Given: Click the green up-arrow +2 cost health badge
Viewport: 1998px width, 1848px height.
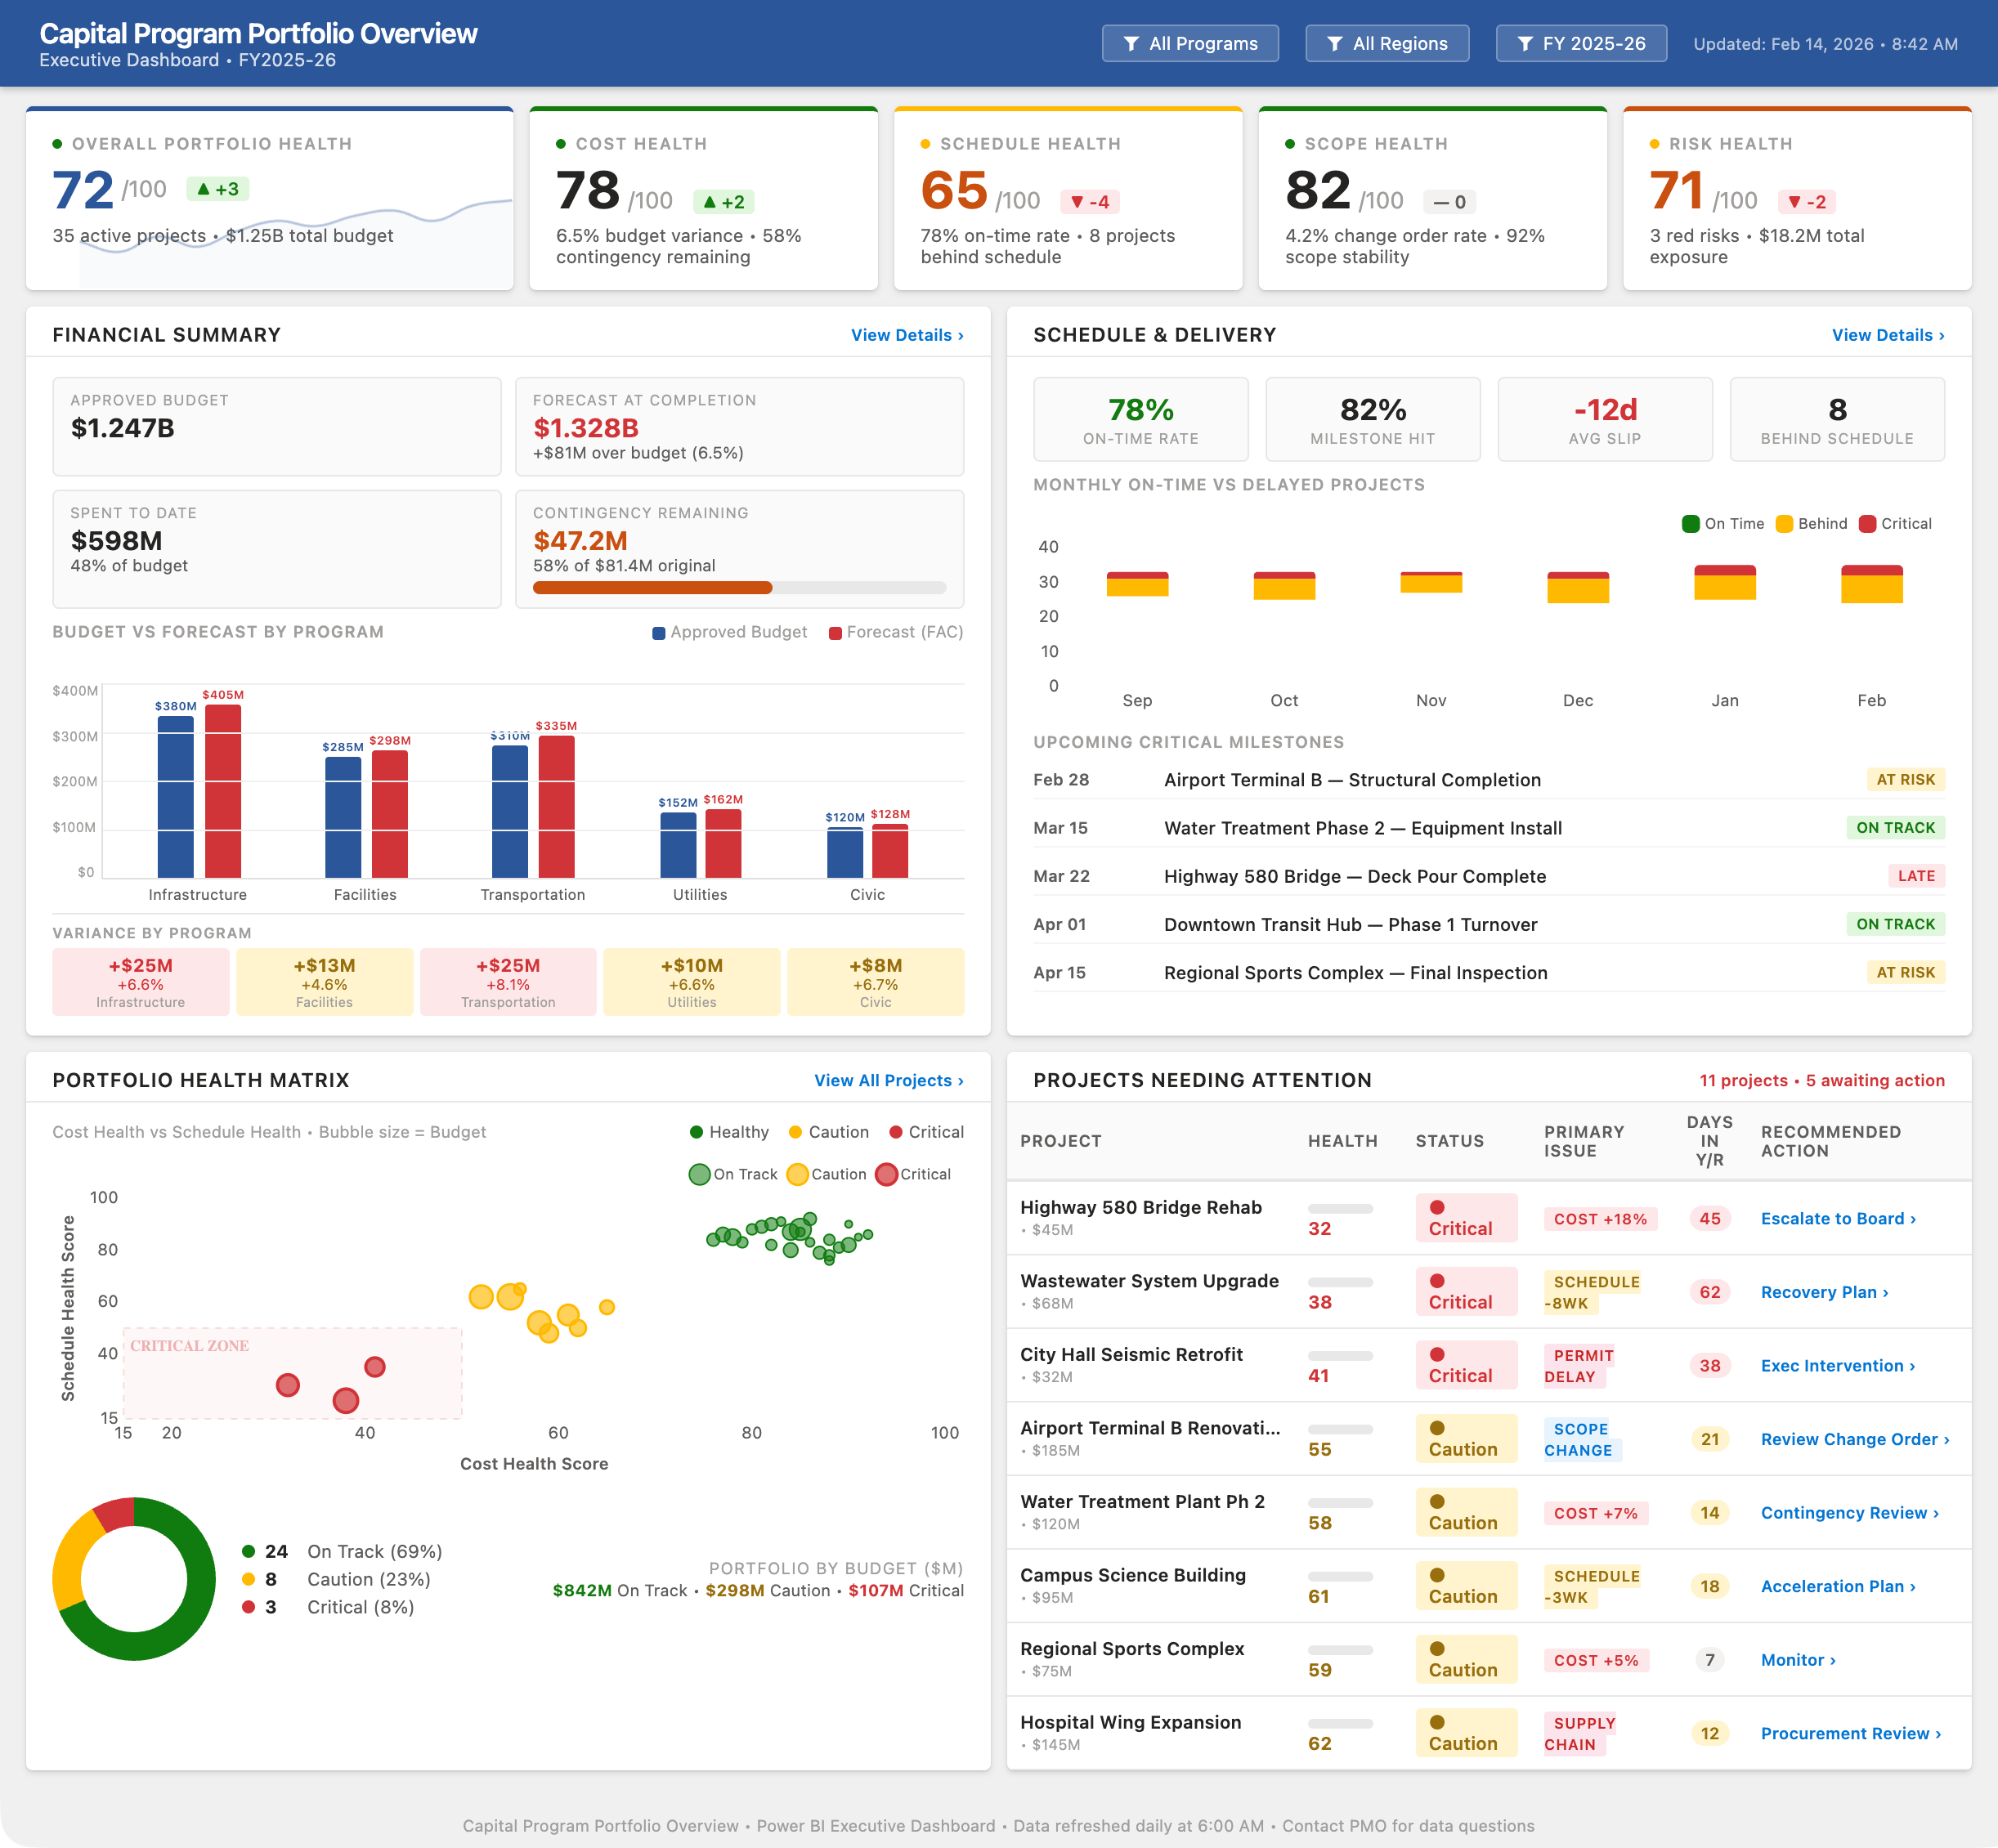Looking at the screenshot, I should point(723,202).
